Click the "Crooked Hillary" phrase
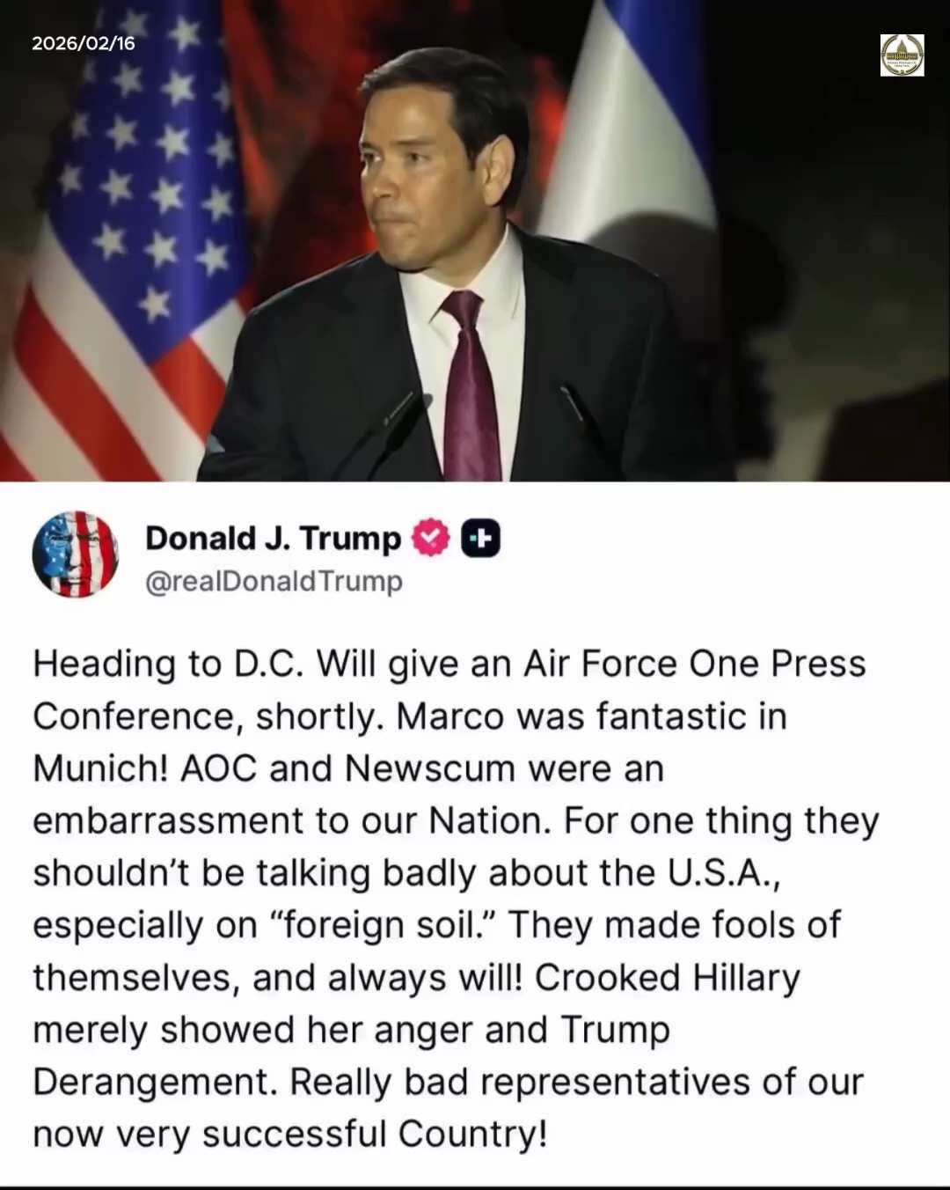950x1190 pixels. tap(668, 978)
